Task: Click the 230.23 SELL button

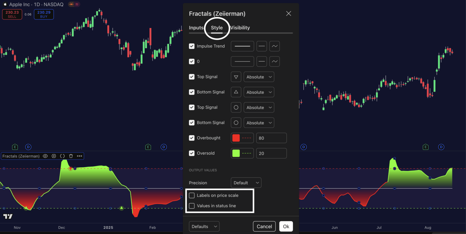Action: coord(12,14)
